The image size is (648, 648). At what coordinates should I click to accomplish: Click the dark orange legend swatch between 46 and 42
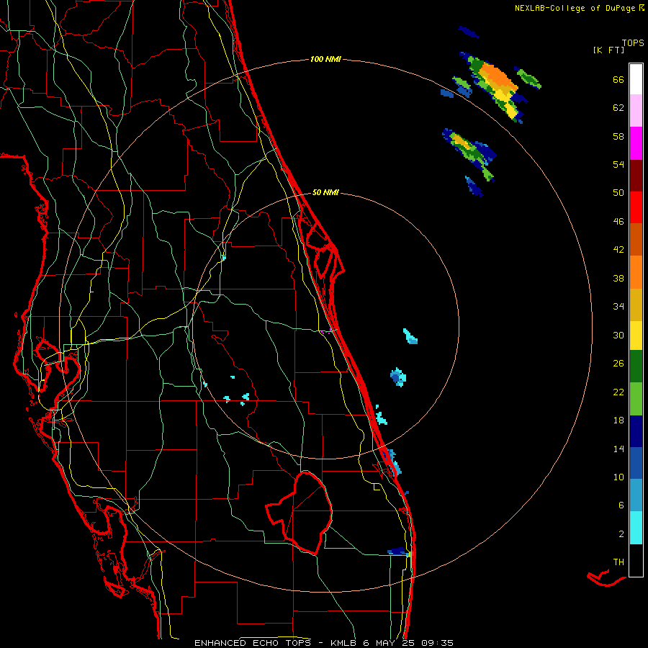[636, 240]
